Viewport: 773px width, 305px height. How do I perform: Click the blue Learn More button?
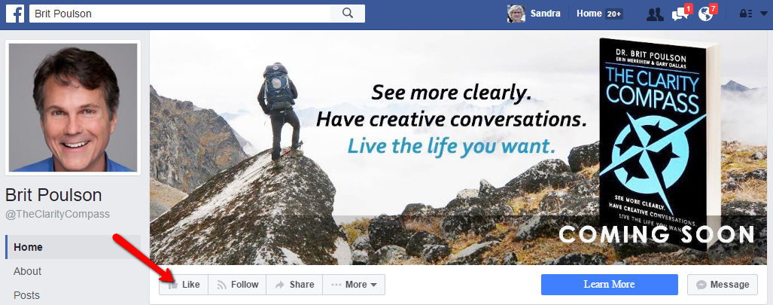[610, 285]
